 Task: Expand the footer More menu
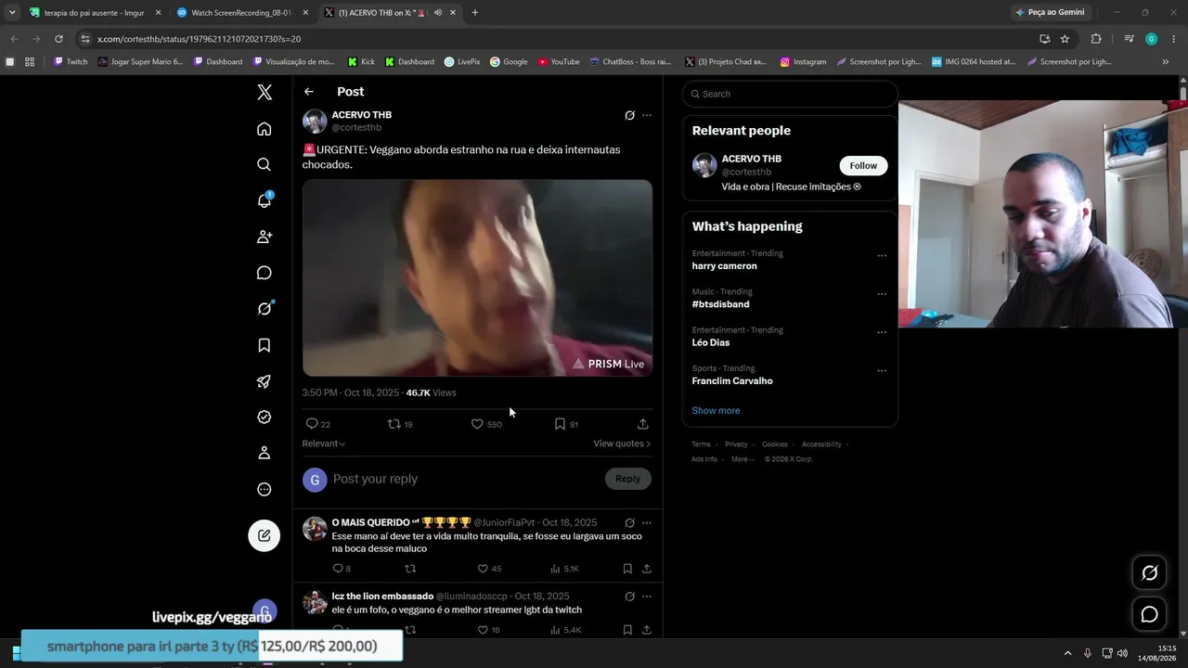742,459
